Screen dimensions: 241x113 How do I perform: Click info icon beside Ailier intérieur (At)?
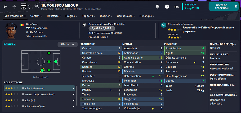coord(23,88)
